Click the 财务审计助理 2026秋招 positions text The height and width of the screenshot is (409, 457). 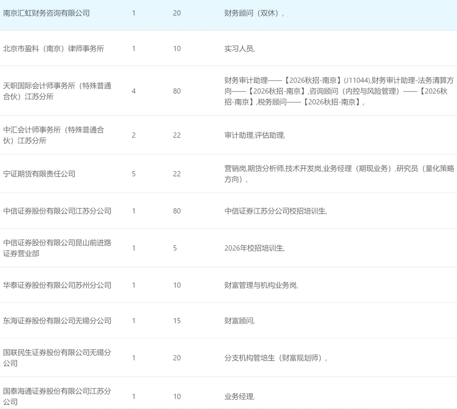(x=339, y=91)
